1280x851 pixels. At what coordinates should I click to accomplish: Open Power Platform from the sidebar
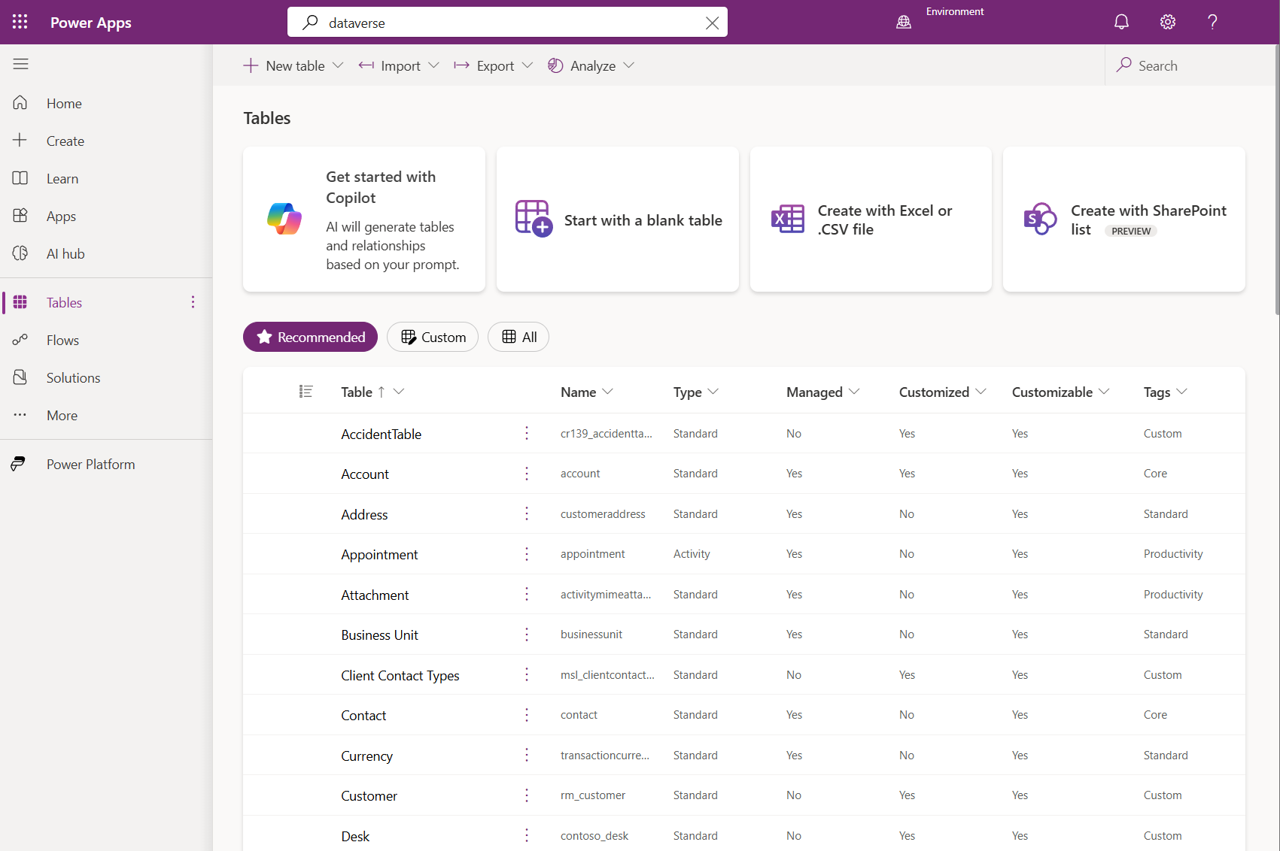pyautogui.click(x=90, y=464)
